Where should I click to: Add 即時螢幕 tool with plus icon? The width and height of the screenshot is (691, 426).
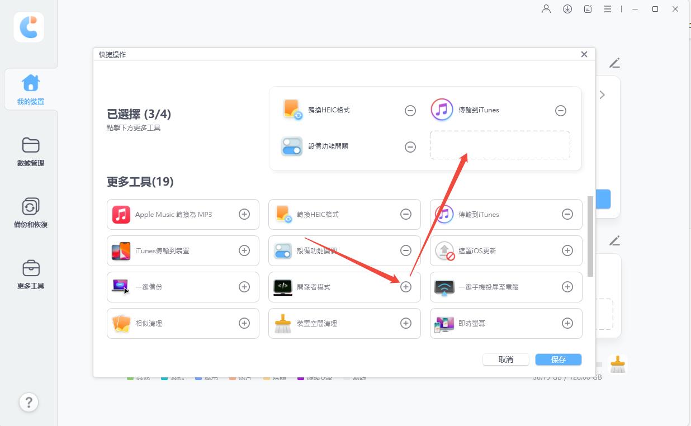pyautogui.click(x=567, y=323)
